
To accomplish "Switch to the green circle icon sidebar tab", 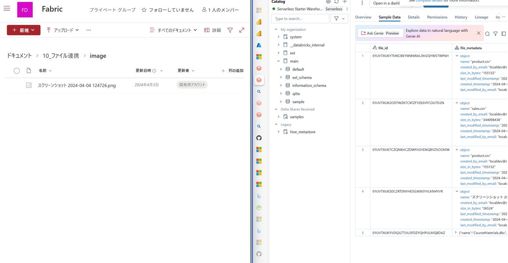I will [259, 207].
